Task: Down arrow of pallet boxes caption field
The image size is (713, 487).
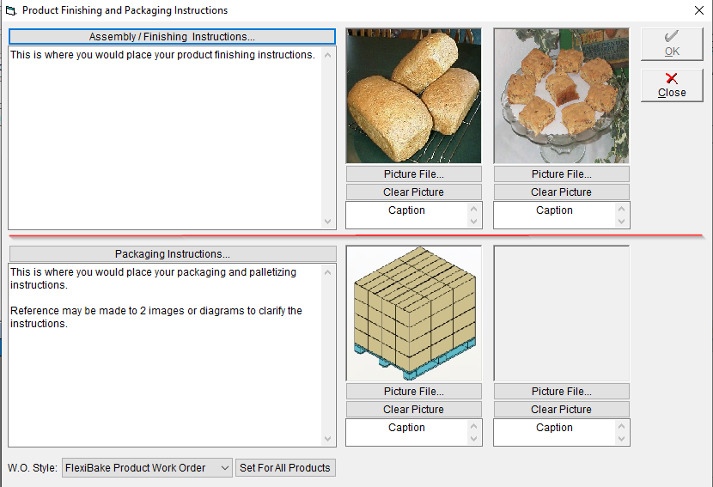Action: click(474, 439)
